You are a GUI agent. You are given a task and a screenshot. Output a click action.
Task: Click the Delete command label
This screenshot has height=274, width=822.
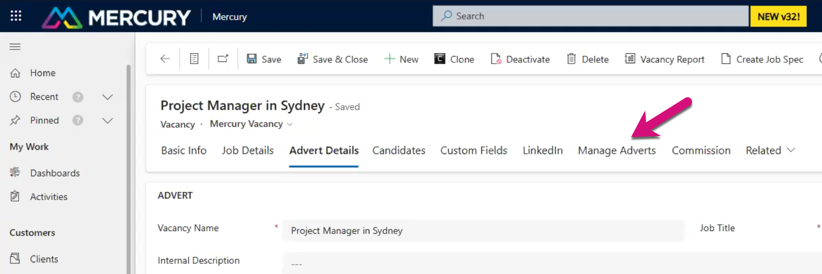(x=595, y=59)
